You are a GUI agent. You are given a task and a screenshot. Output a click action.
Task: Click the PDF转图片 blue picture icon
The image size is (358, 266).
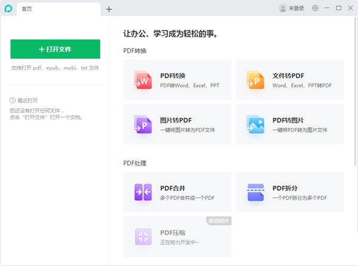tap(255, 124)
